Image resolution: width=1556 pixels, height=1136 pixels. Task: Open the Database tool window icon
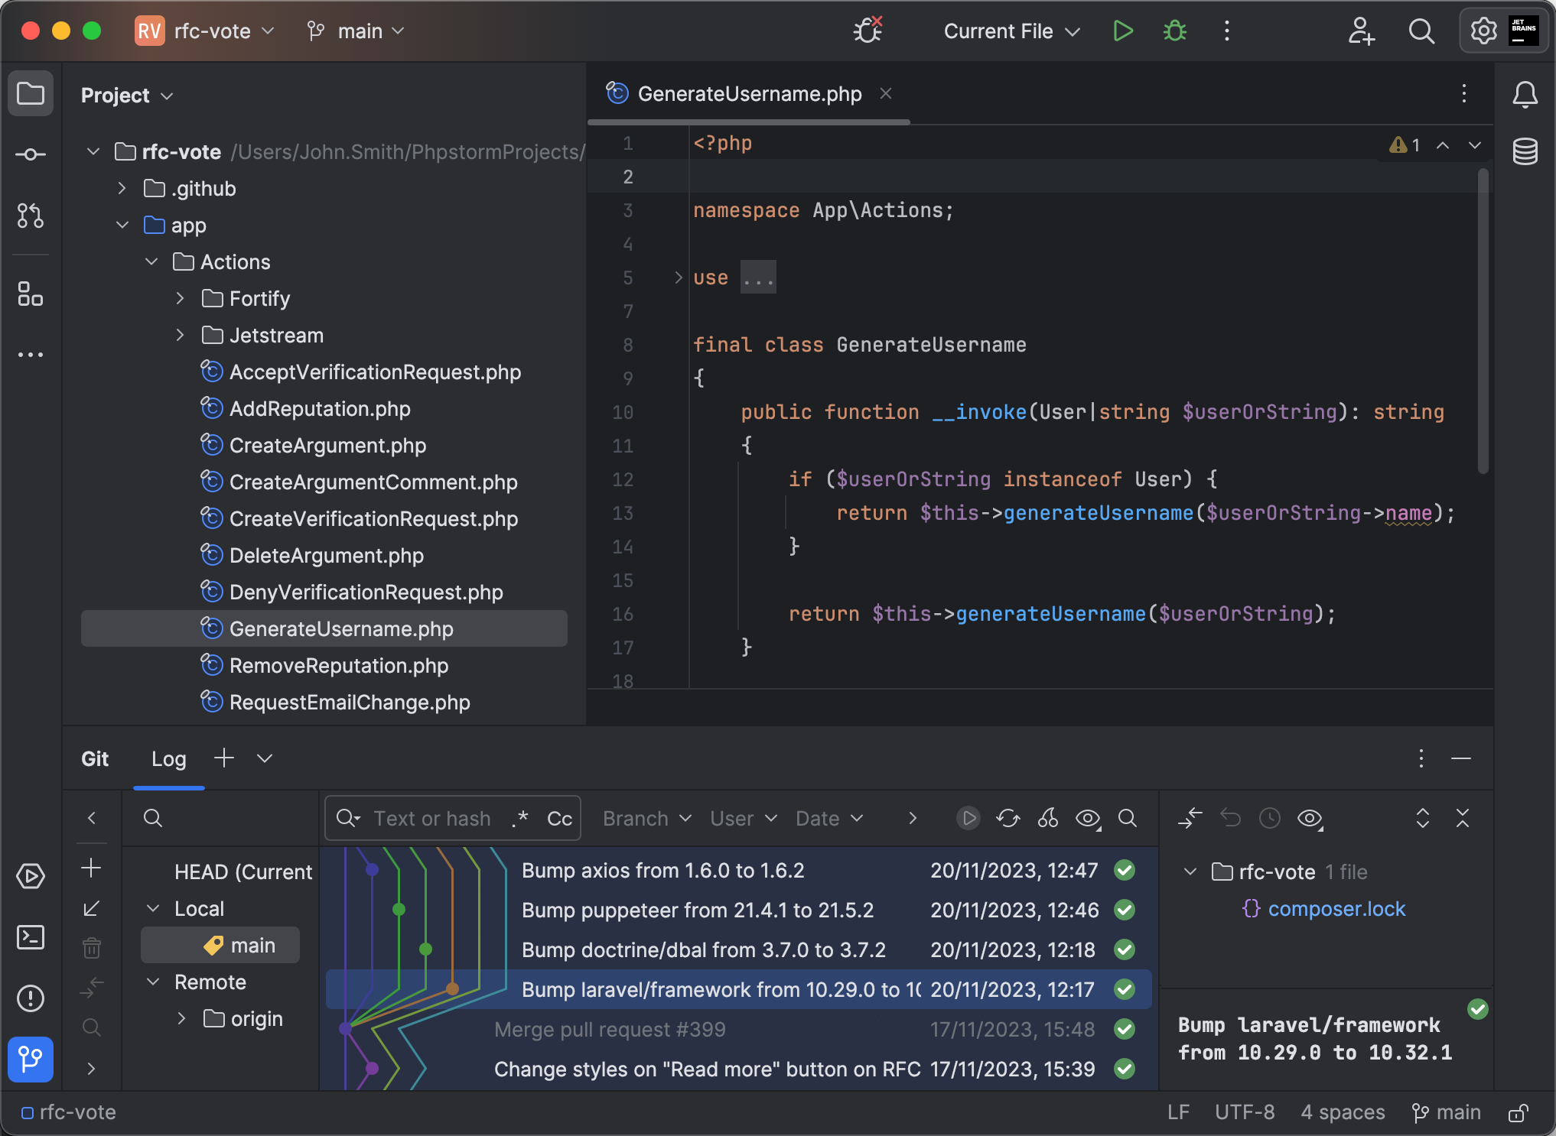point(1525,151)
